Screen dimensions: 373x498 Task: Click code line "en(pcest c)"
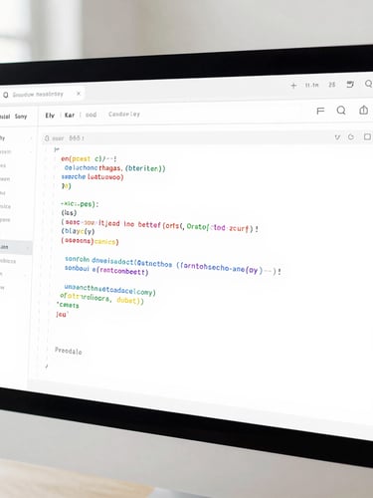(89, 158)
